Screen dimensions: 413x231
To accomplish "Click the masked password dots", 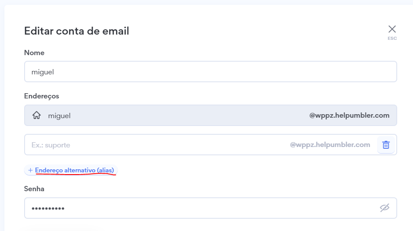I will coord(48,208).
